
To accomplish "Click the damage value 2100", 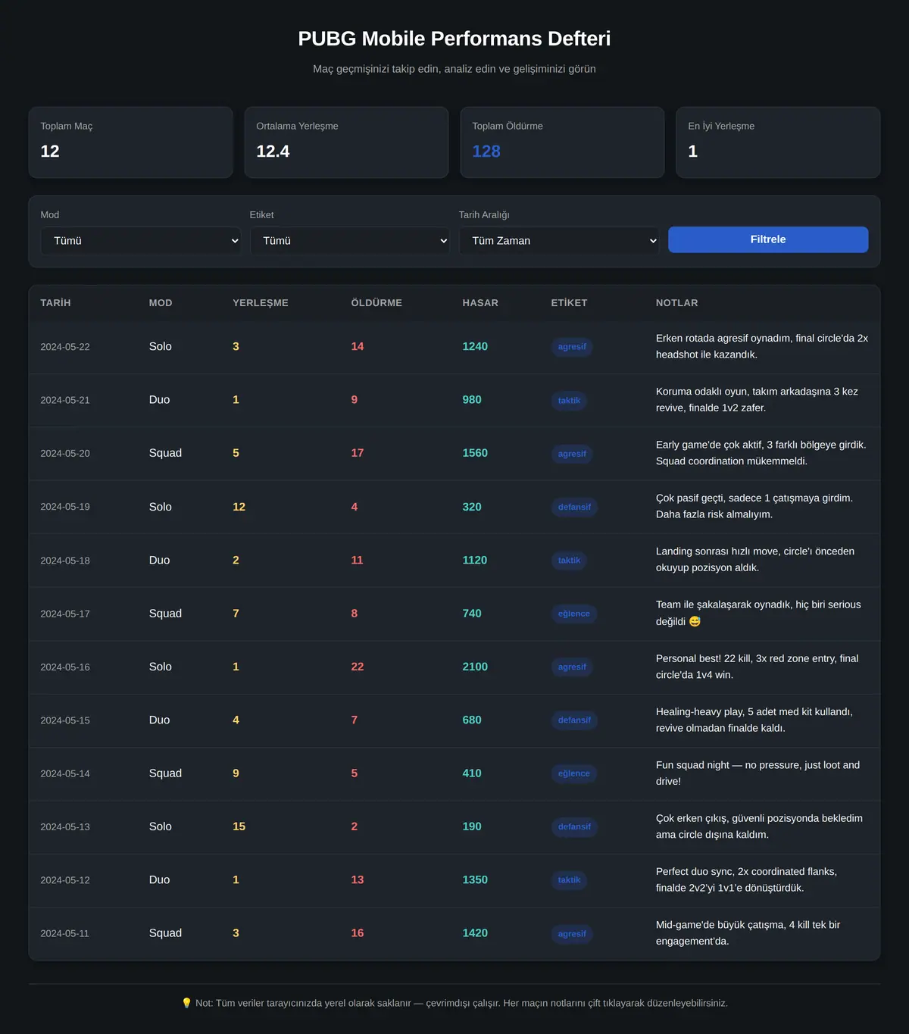I will click(x=475, y=667).
